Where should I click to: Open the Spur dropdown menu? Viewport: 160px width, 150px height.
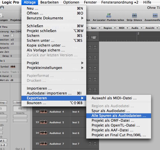click(95, 28)
